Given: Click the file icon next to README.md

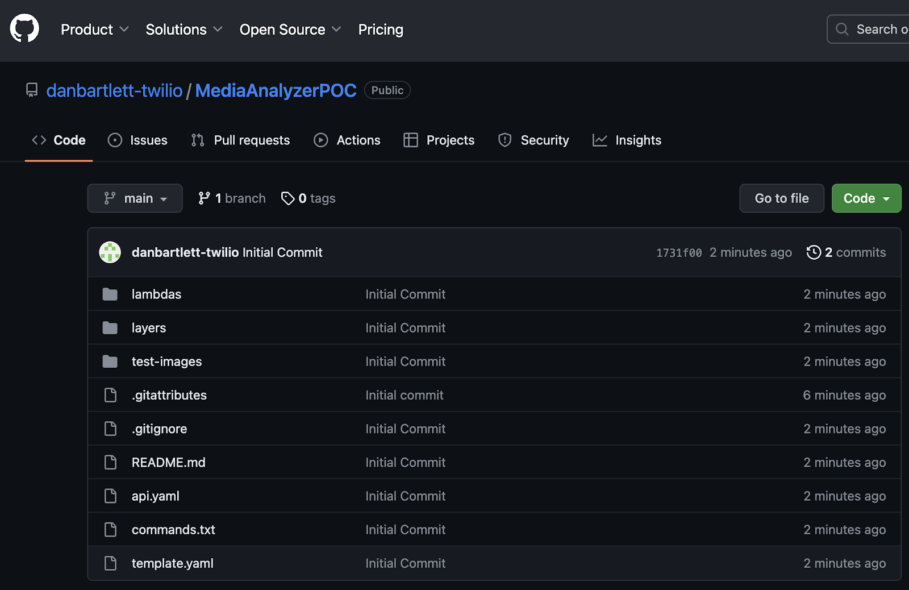Looking at the screenshot, I should (110, 462).
